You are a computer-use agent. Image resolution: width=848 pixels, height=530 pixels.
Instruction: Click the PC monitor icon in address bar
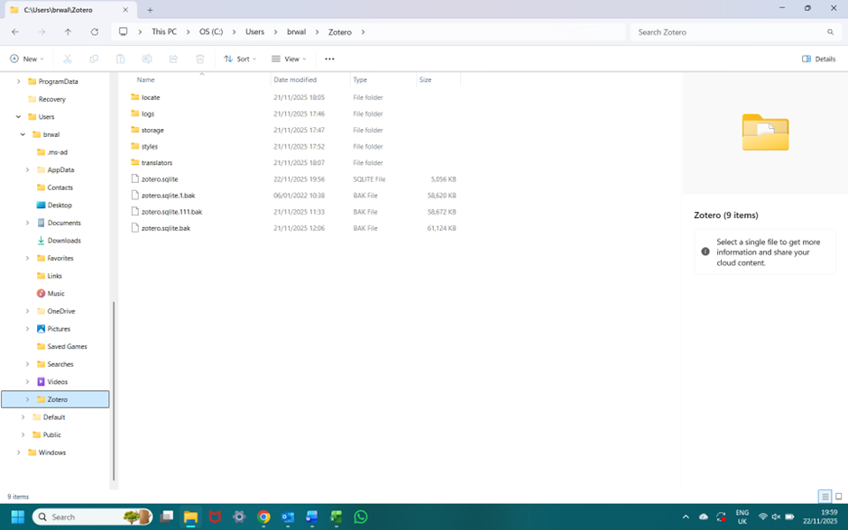point(124,32)
